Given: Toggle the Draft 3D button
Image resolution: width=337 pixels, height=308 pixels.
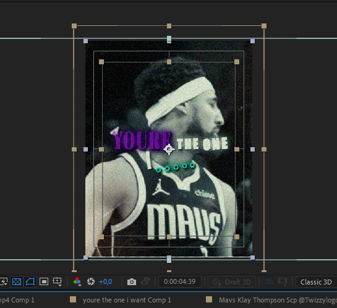Looking at the screenshot, I should [x=232, y=282].
